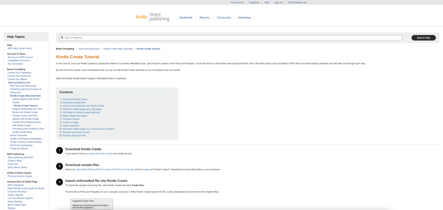Open Start publishing with KDP
The height and width of the screenshot is (210, 443).
(20, 157)
